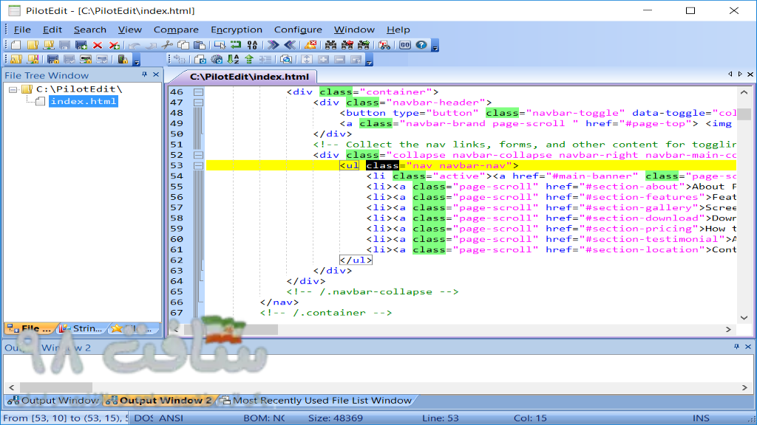The height and width of the screenshot is (425, 757).
Task: Click the green up arrow icon
Action: pyautogui.click(x=249, y=60)
